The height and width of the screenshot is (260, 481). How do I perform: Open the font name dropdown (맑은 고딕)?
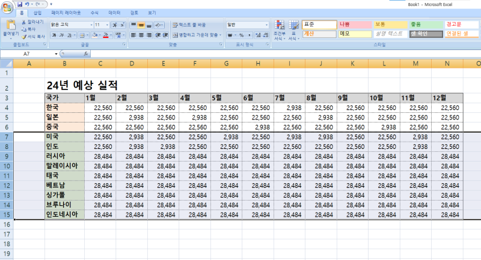click(x=71, y=25)
